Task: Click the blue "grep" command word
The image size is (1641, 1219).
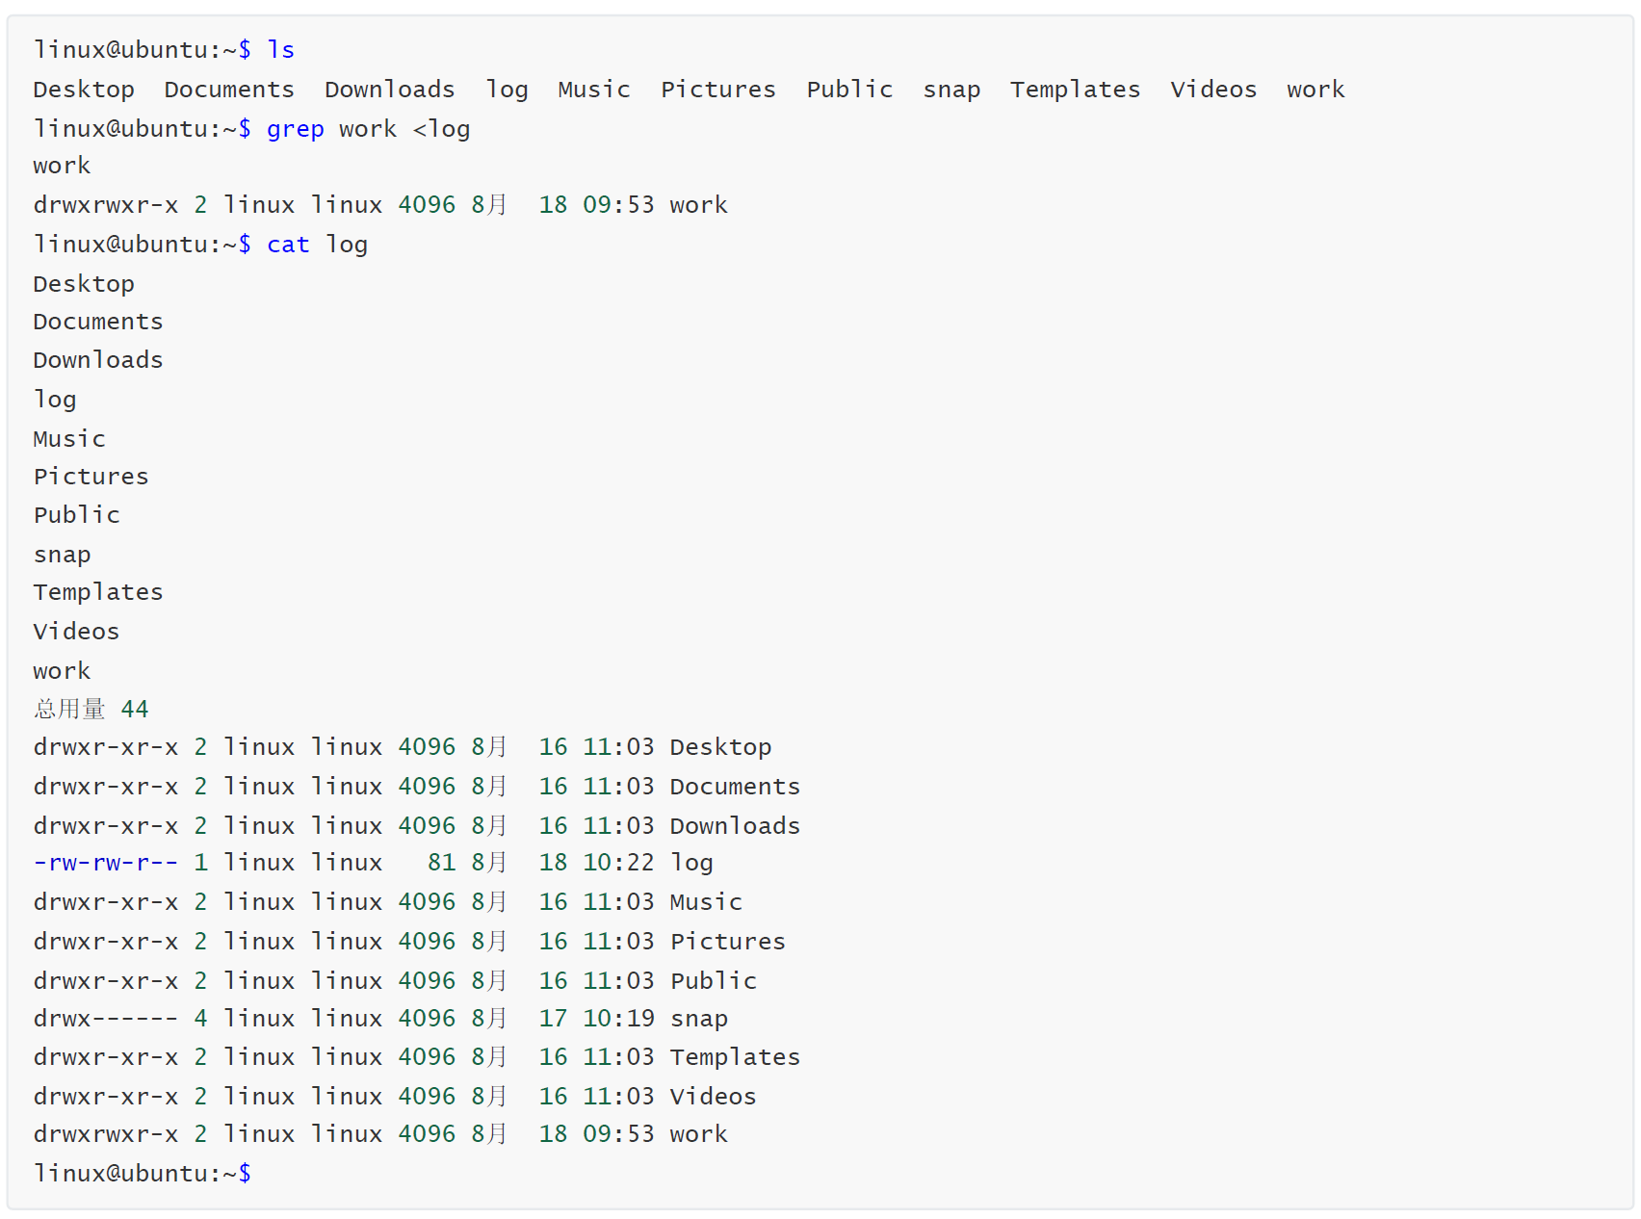Action: [296, 129]
